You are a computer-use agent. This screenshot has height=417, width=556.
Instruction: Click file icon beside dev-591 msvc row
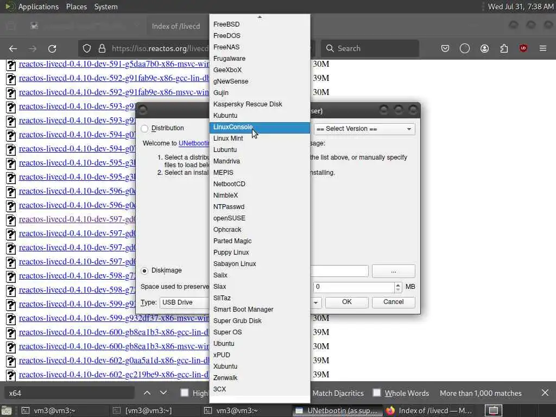coord(11,65)
